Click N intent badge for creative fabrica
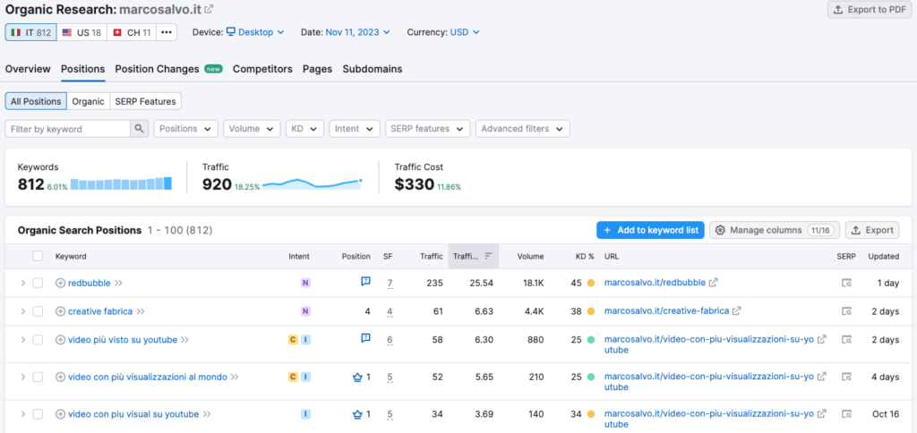This screenshot has width=917, height=433. 305,311
